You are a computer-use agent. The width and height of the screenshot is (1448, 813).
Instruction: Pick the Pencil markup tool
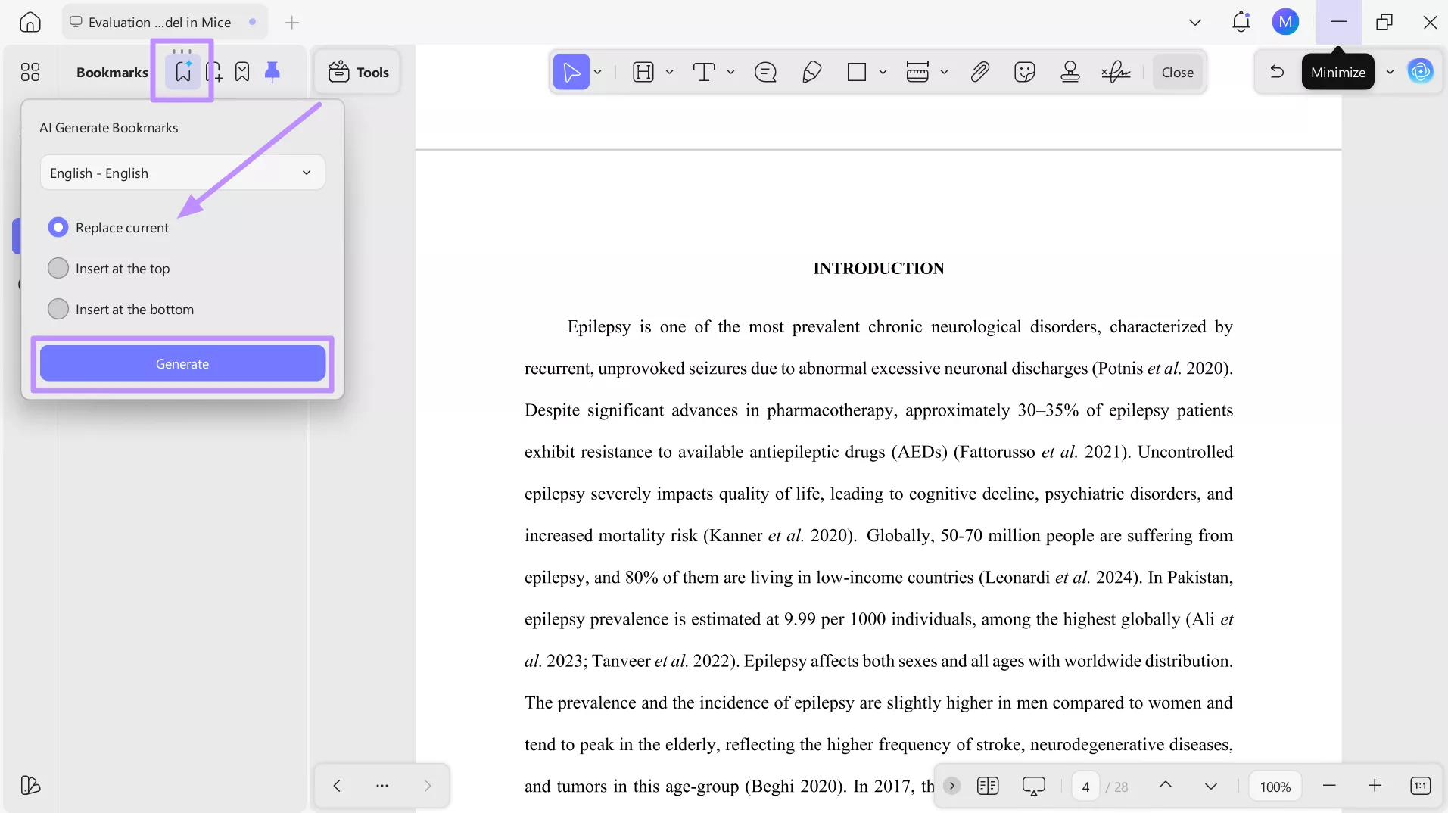pos(811,72)
